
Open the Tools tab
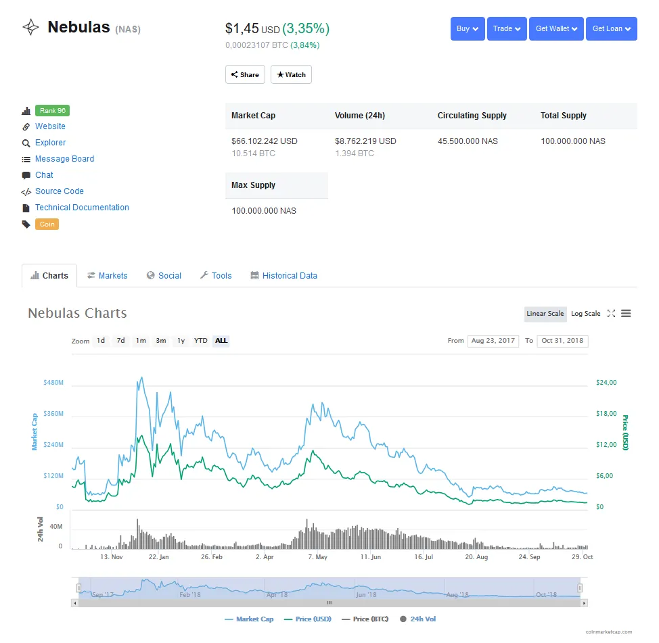(216, 276)
